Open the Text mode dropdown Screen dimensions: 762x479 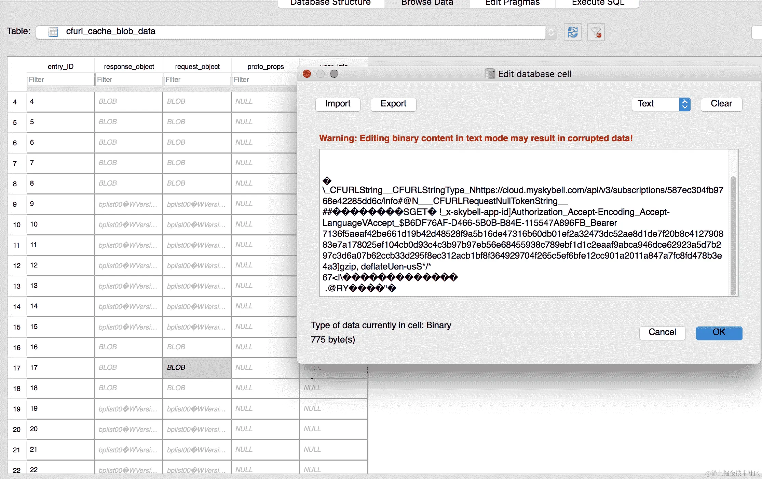point(661,104)
